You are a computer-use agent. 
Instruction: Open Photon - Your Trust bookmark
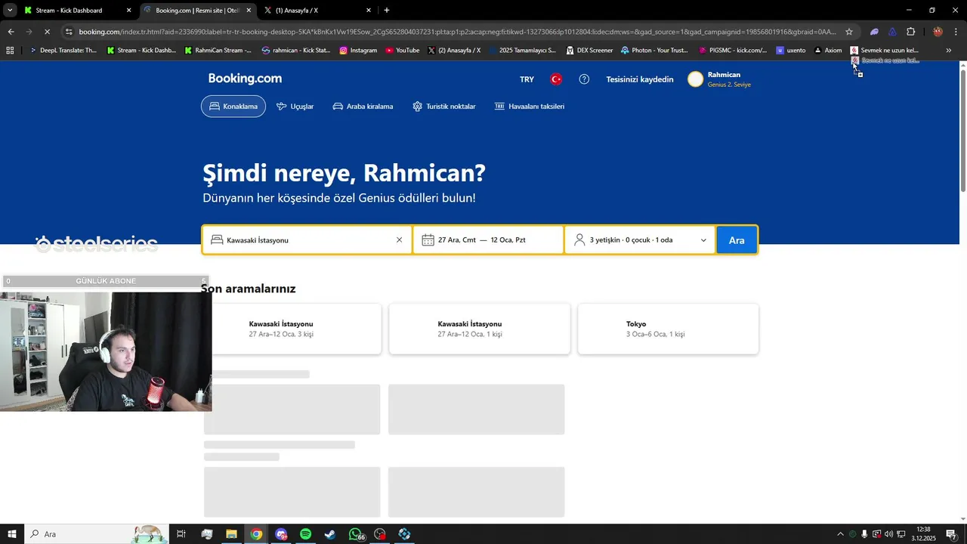(654, 51)
